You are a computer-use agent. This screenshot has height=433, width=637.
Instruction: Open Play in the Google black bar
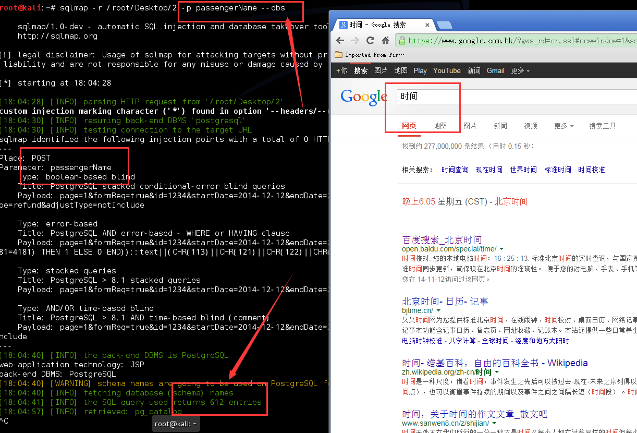click(x=420, y=70)
